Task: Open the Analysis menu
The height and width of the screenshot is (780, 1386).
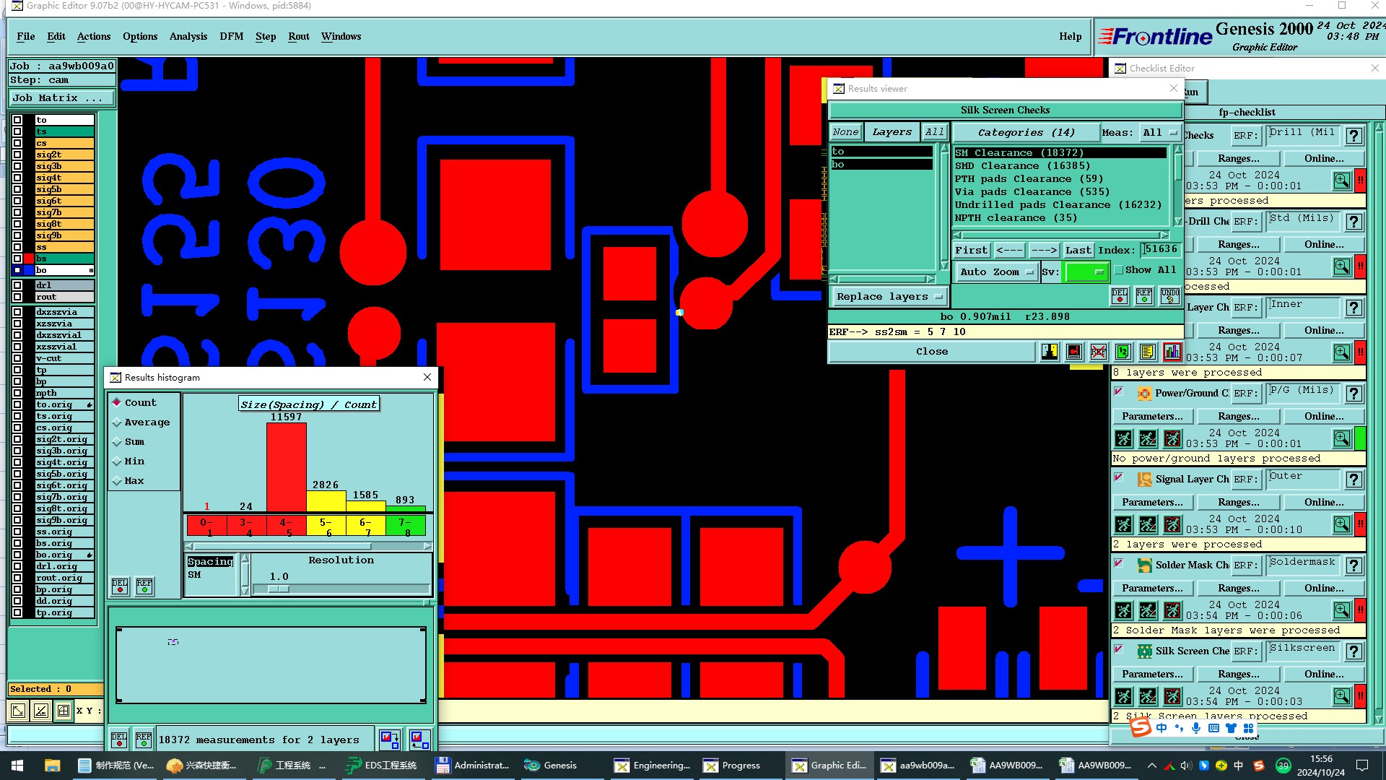Action: point(188,37)
